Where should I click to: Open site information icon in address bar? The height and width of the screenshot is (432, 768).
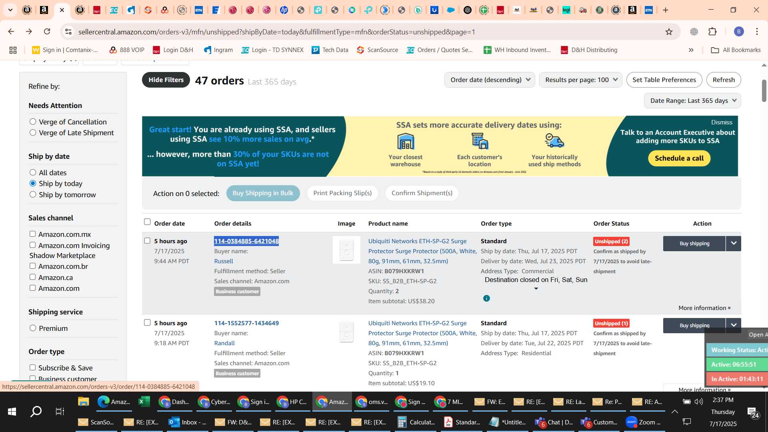point(68,32)
